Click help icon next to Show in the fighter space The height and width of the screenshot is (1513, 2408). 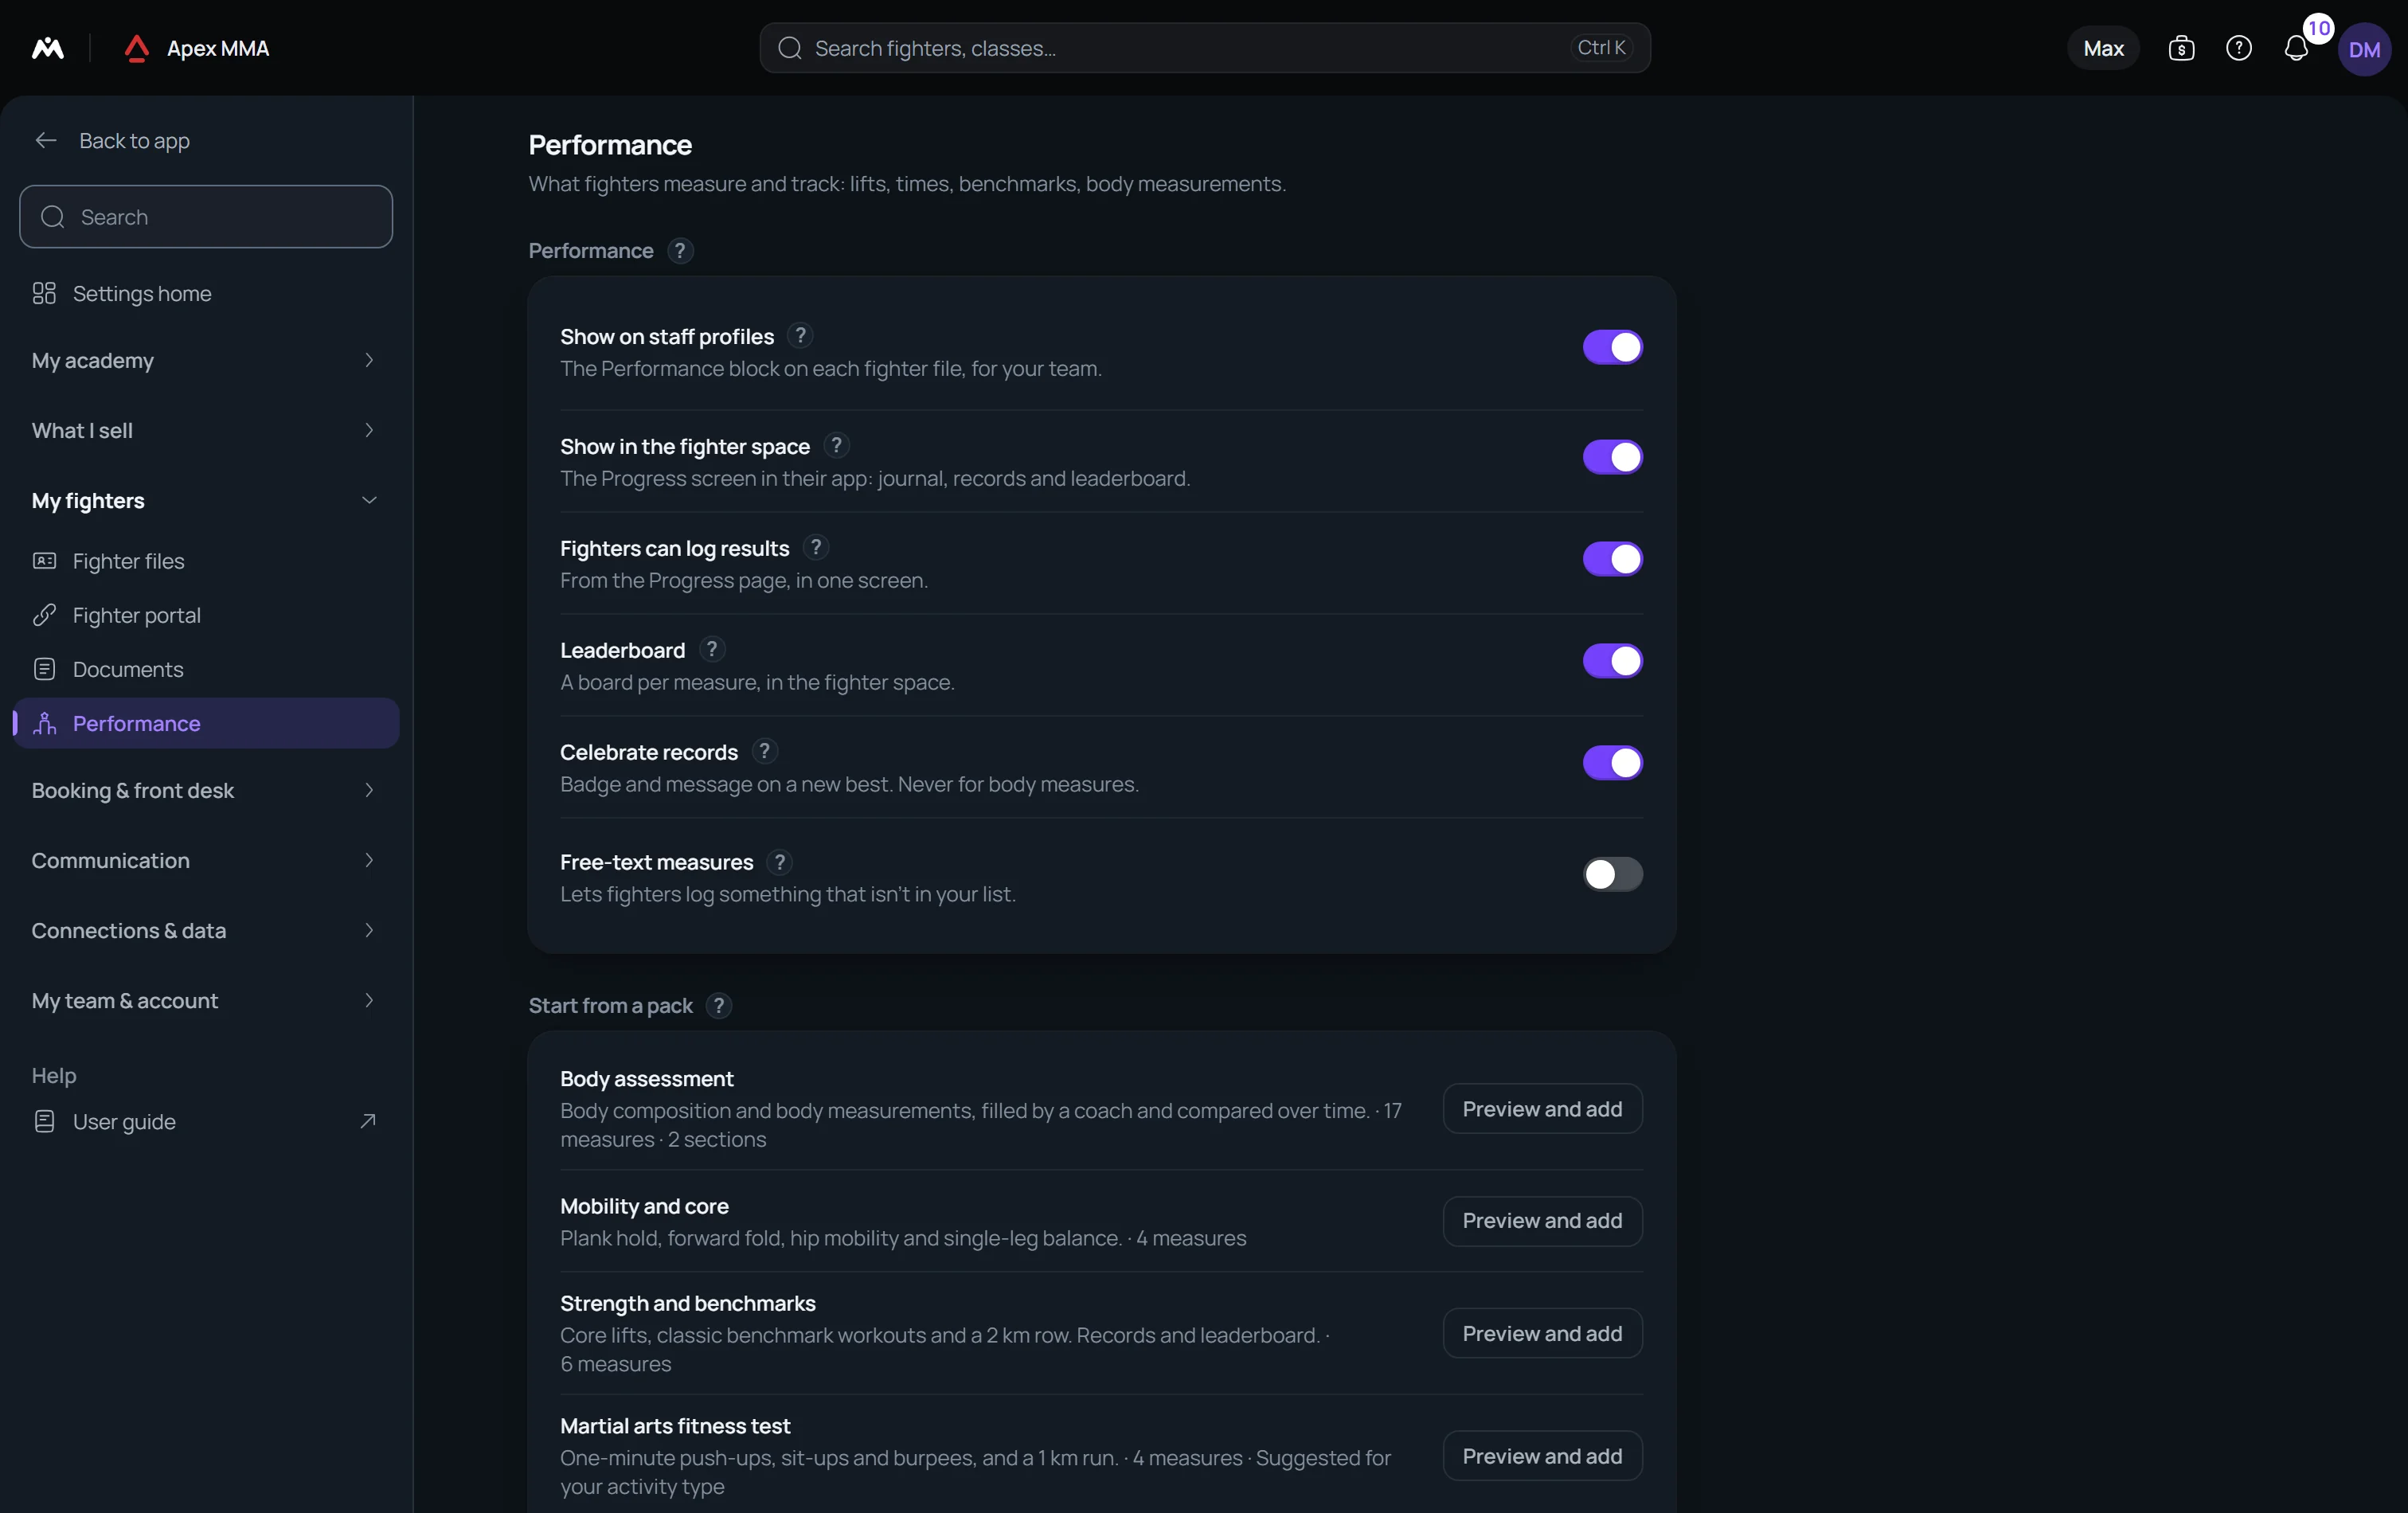tap(836, 445)
